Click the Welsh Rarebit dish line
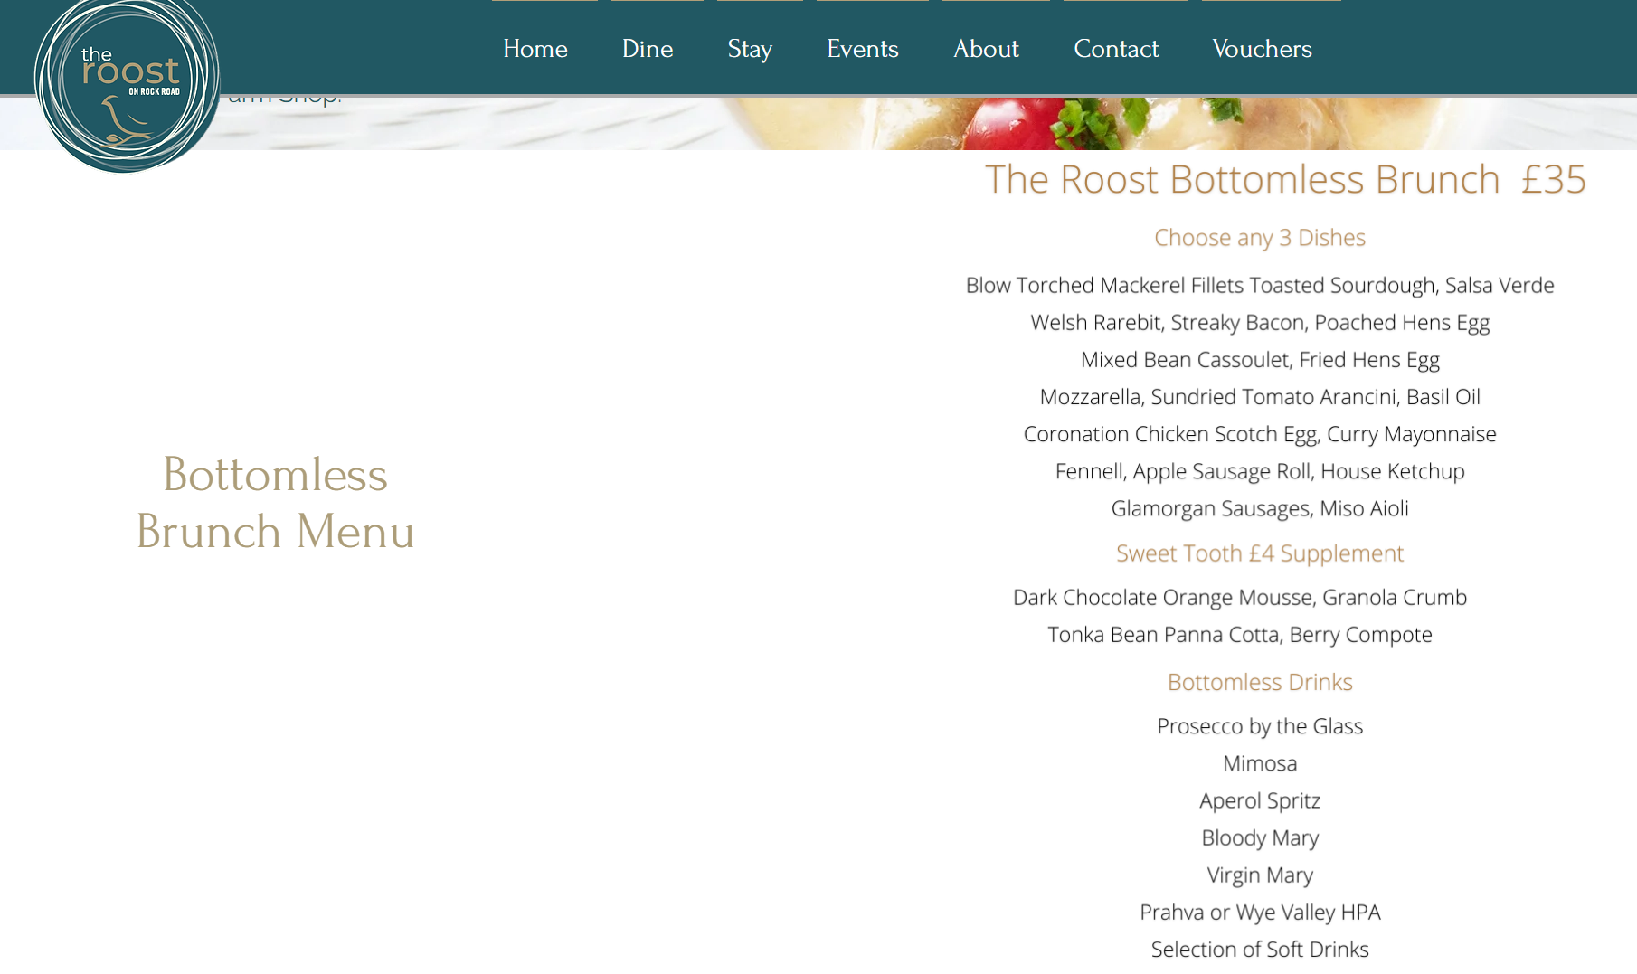The height and width of the screenshot is (974, 1637). tap(1259, 323)
